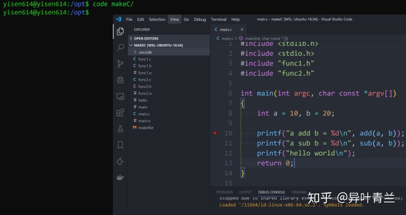Open the Terminal menu
The height and width of the screenshot is (215, 406).
pos(218,19)
